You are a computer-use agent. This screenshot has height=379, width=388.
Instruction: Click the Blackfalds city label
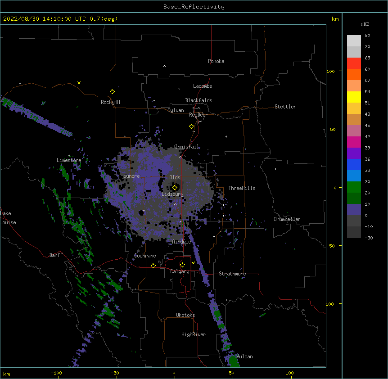(x=199, y=100)
